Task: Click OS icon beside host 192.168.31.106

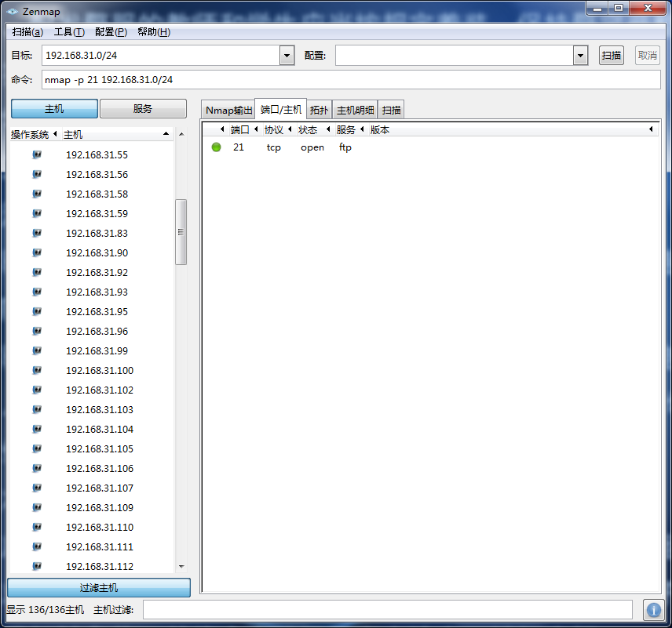Action: [37, 468]
